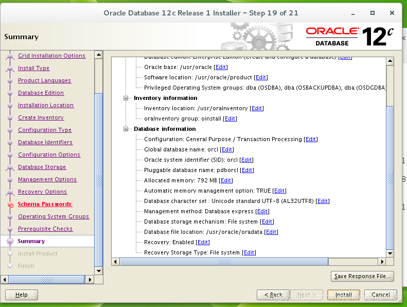Click the steps list vertical scrollbar thumb
The height and width of the screenshot is (307, 407).
pos(99,180)
